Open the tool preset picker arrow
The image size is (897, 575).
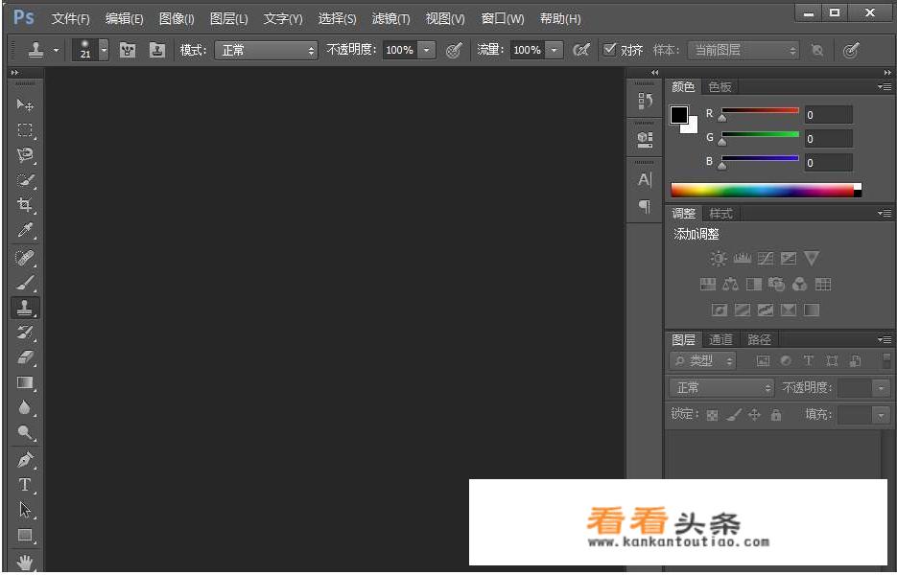56,50
